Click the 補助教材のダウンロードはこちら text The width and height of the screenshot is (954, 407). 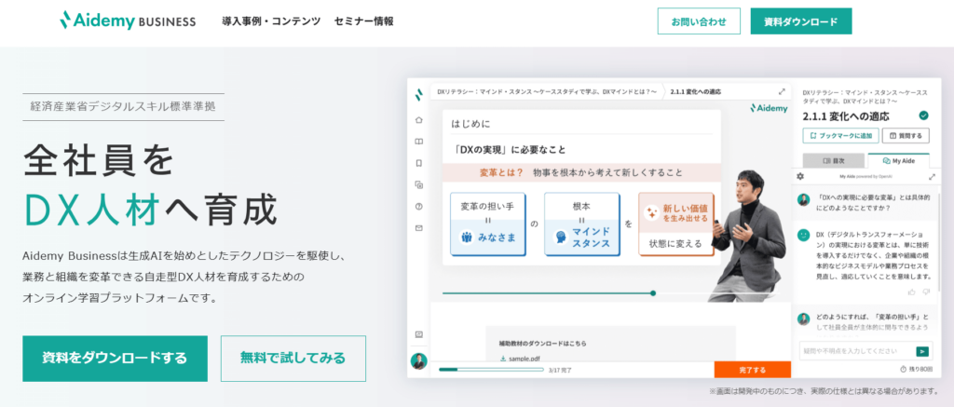(x=543, y=343)
